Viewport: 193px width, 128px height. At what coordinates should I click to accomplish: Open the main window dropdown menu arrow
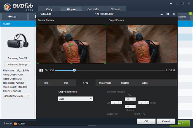[x=171, y=4]
